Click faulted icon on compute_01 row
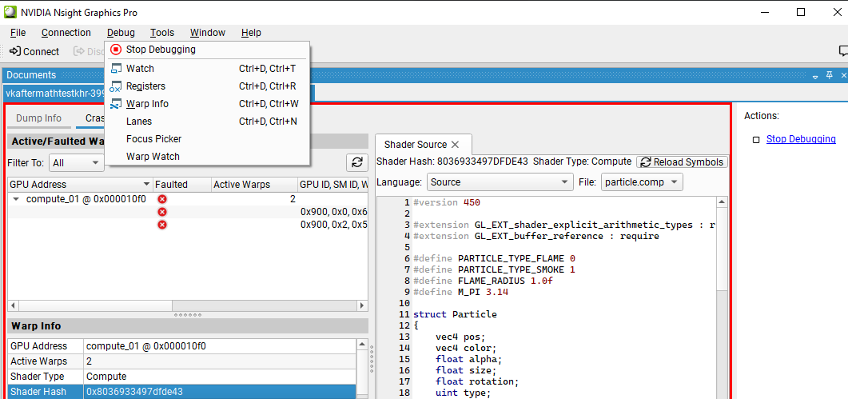848x399 pixels. [x=161, y=198]
